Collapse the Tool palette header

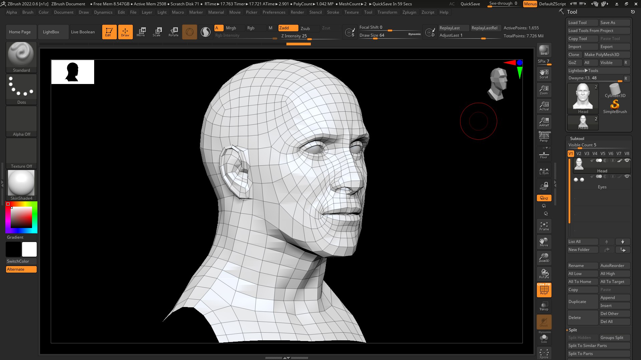click(572, 12)
